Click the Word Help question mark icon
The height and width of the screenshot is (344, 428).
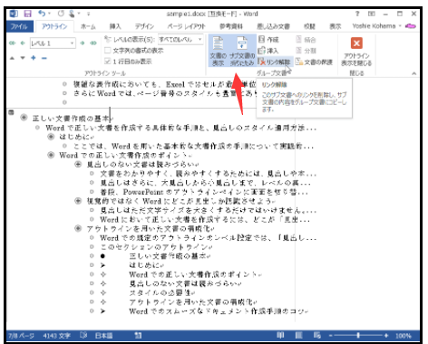pyautogui.click(x=357, y=14)
